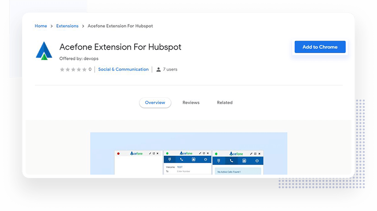Click pop-out icon in Welcome TEST panel
The width and height of the screenshot is (377, 211).
click(204, 153)
